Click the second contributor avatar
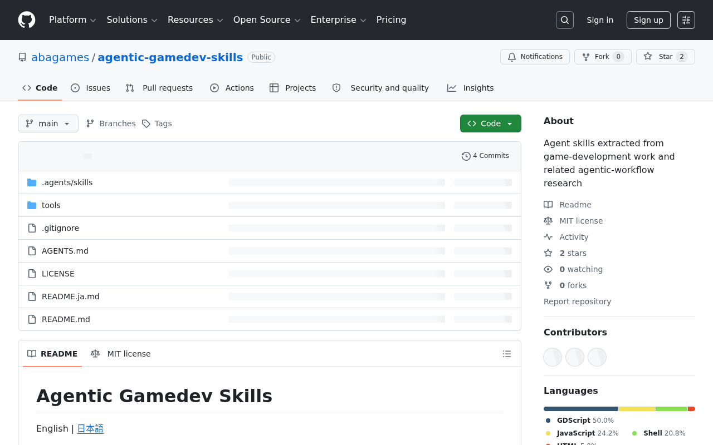The width and height of the screenshot is (713, 445). [575, 357]
